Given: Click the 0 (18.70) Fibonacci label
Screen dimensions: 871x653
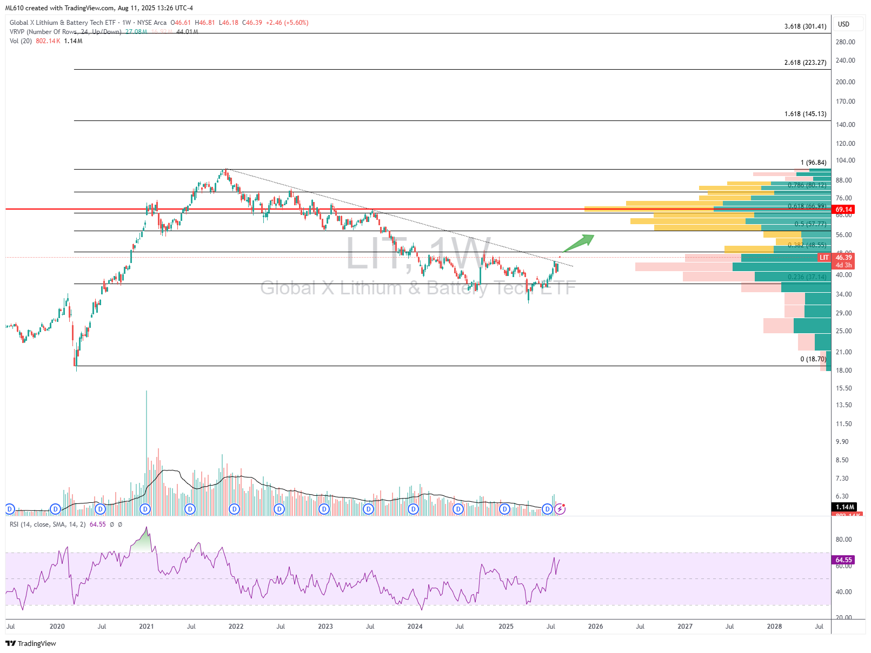Looking at the screenshot, I should pyautogui.click(x=813, y=359).
